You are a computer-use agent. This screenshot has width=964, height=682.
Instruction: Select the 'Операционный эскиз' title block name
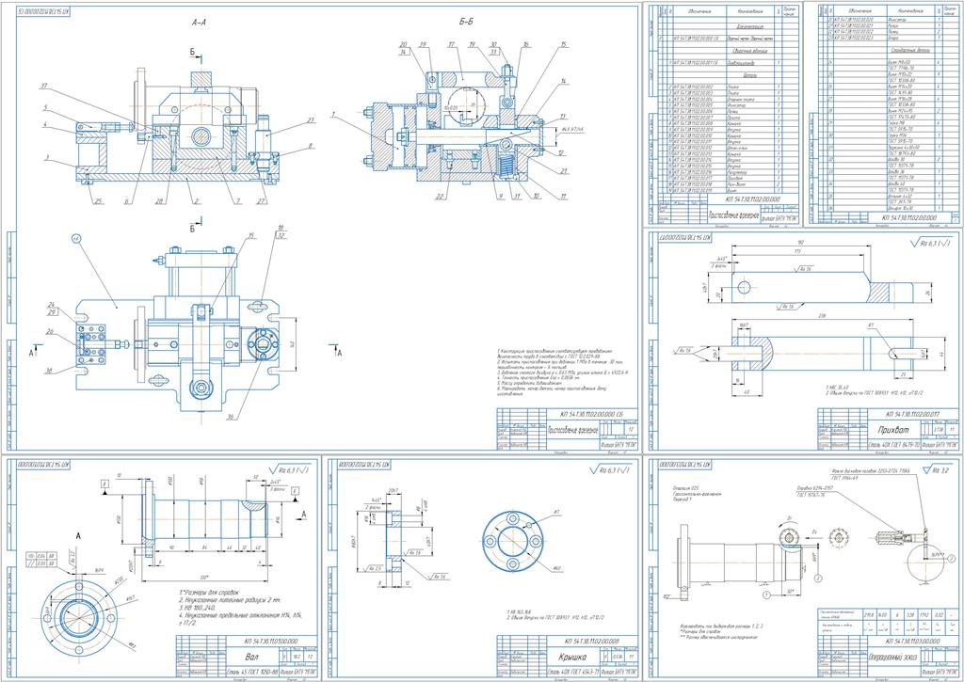click(x=892, y=657)
